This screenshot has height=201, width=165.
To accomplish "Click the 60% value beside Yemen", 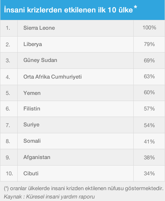I will pos(149,92).
